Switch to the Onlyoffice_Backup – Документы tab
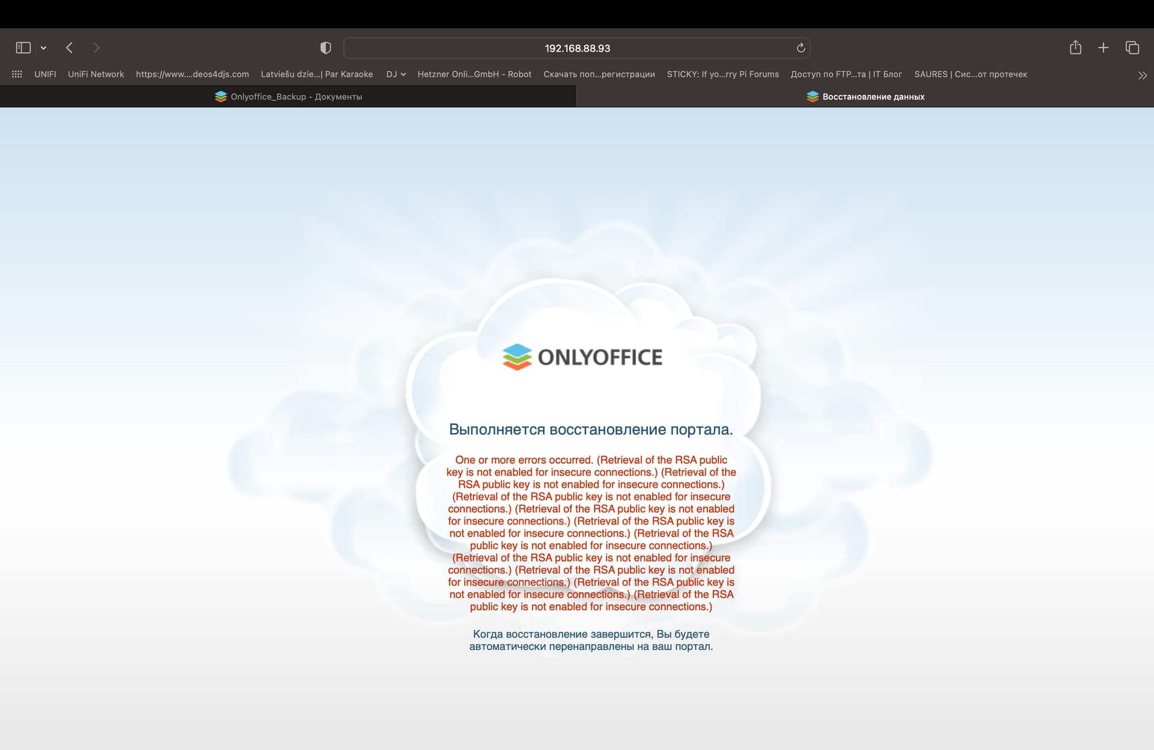This screenshot has width=1154, height=750. point(288,96)
